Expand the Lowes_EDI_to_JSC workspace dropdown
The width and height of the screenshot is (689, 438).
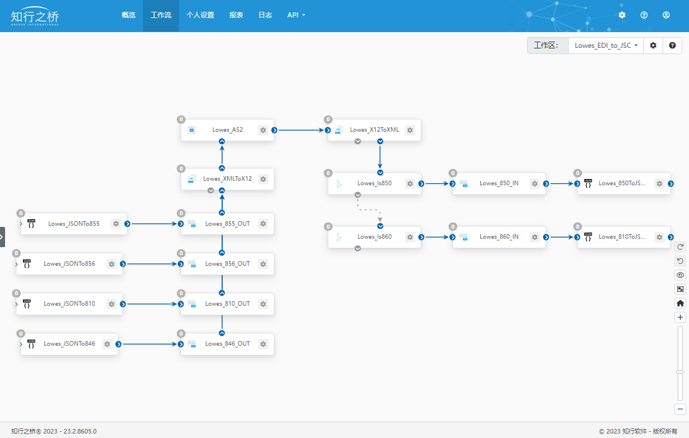(x=606, y=46)
